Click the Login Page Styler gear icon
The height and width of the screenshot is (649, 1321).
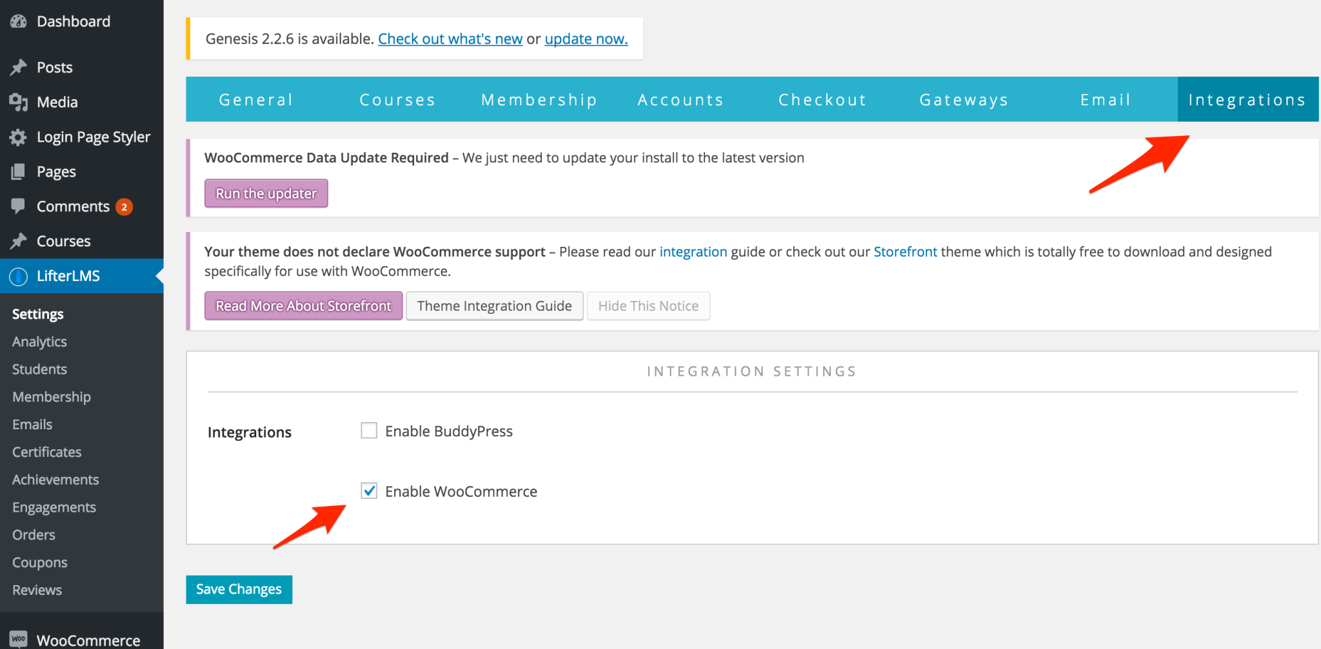coord(19,137)
